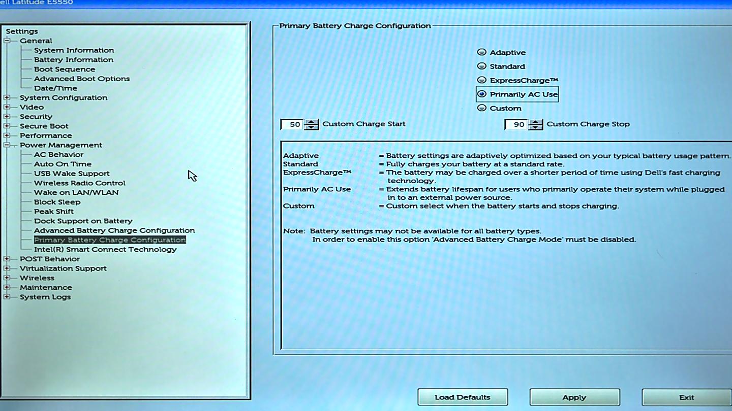Viewport: 732px width, 411px height.
Task: Apply the current battery settings
Action: 574,397
